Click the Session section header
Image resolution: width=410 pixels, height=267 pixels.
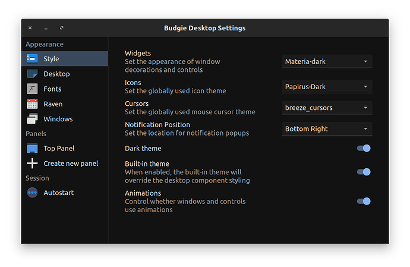tap(37, 178)
